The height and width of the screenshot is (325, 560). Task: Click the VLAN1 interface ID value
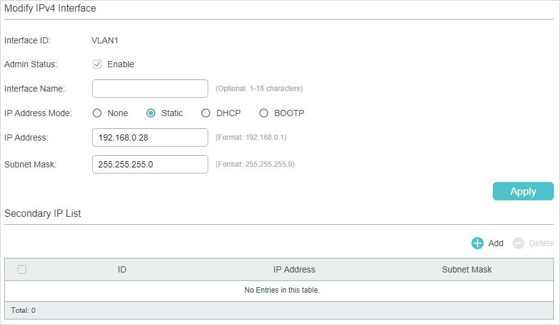(x=104, y=41)
